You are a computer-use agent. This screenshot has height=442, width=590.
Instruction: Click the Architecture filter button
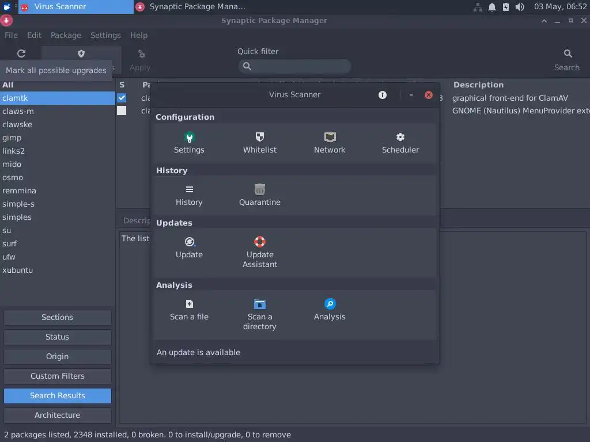[58, 415]
